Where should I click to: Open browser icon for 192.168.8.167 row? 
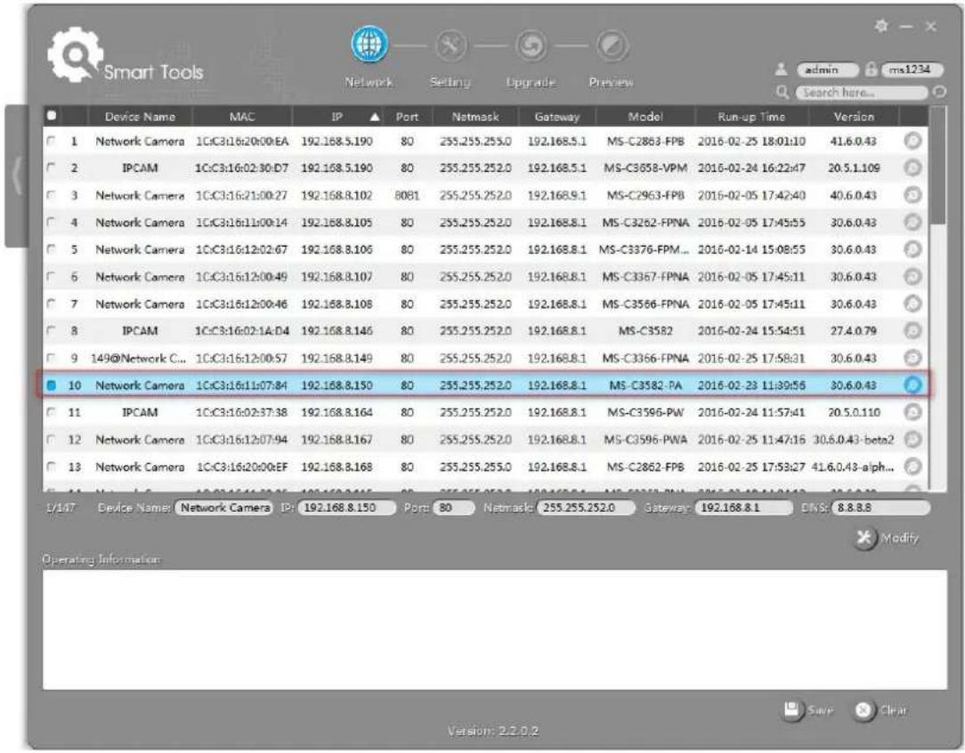click(912, 440)
